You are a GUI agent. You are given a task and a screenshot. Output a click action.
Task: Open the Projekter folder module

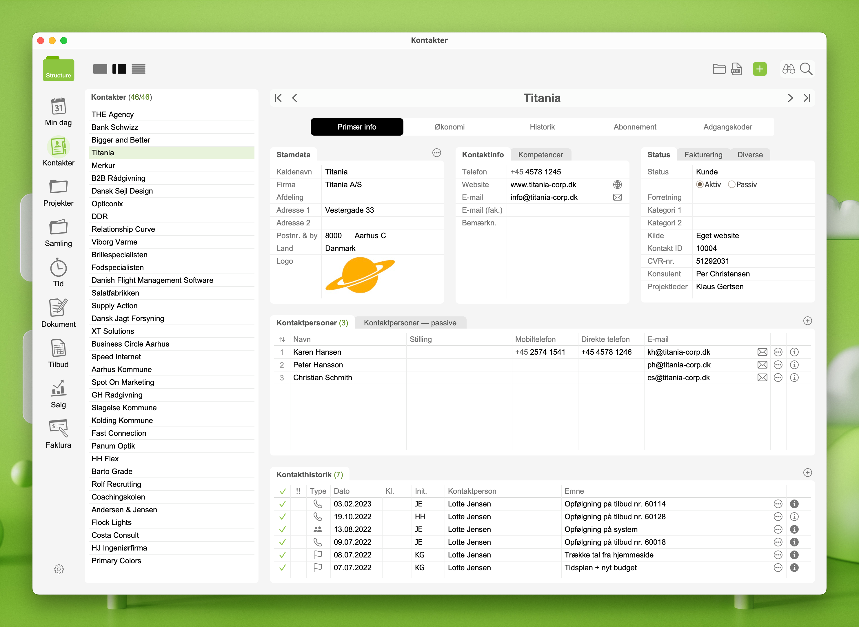[x=58, y=187]
